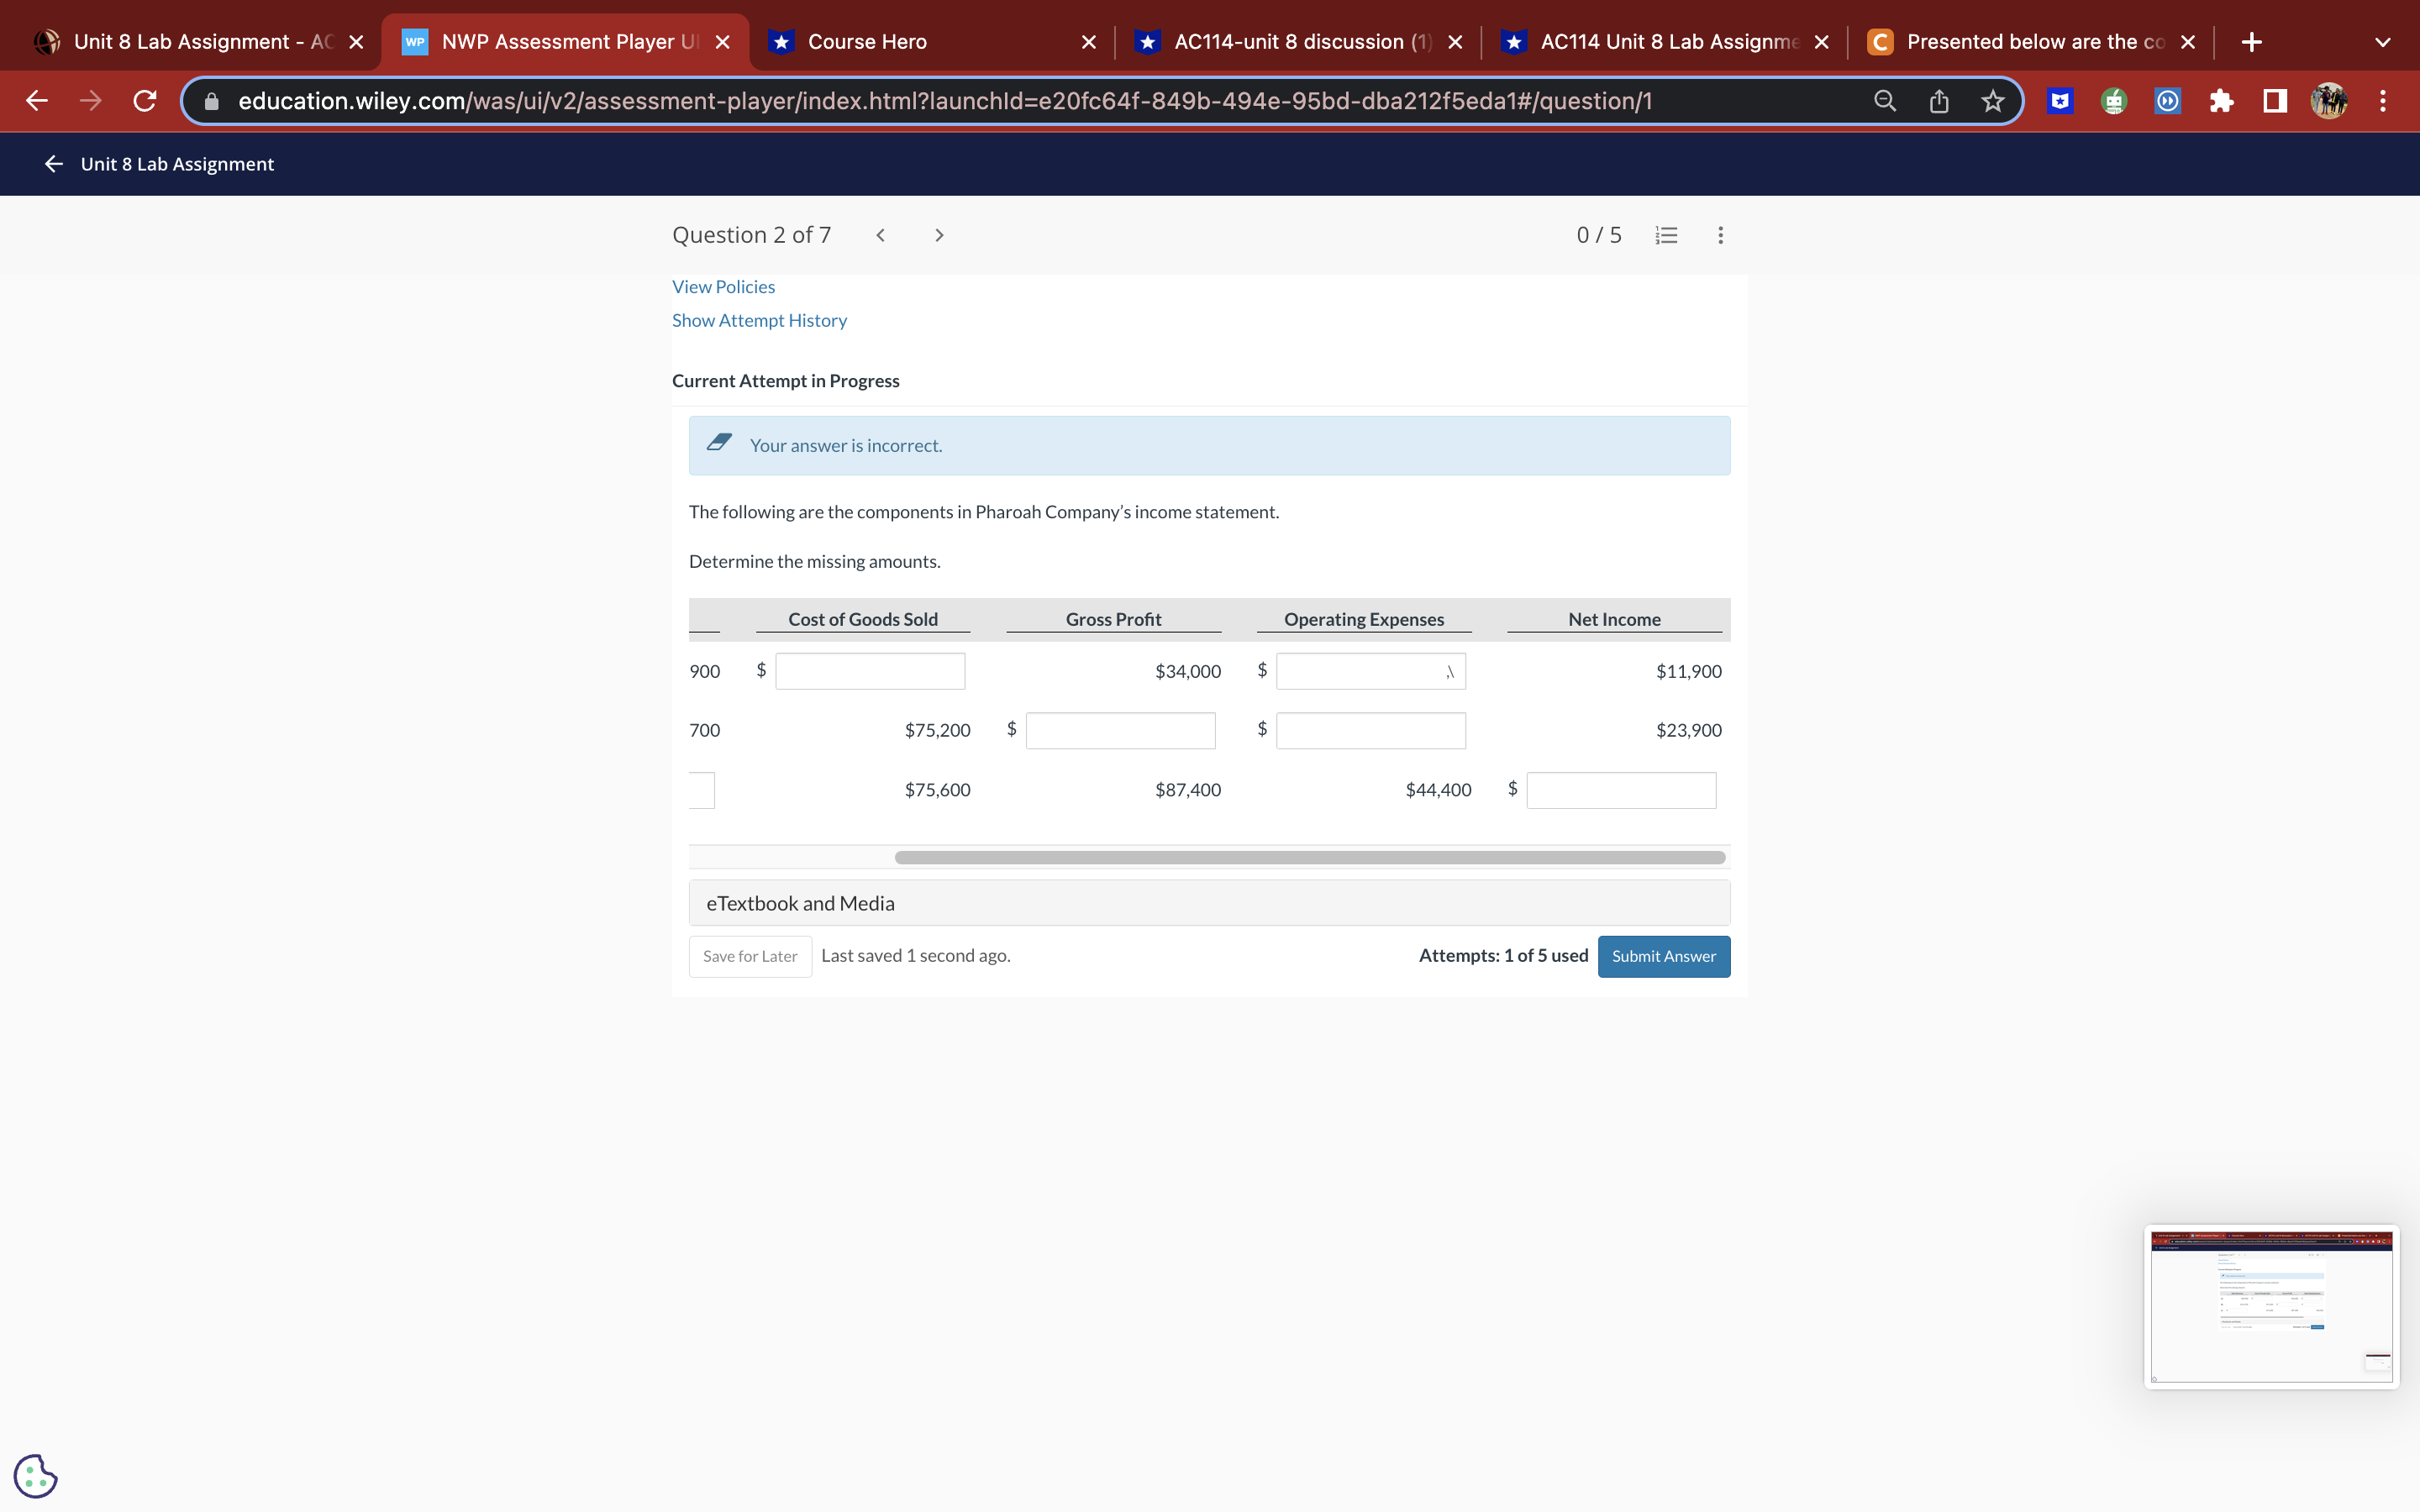The image size is (2420, 1512).
Task: Open the tab search dropdown chevron
Action: tap(2382, 42)
